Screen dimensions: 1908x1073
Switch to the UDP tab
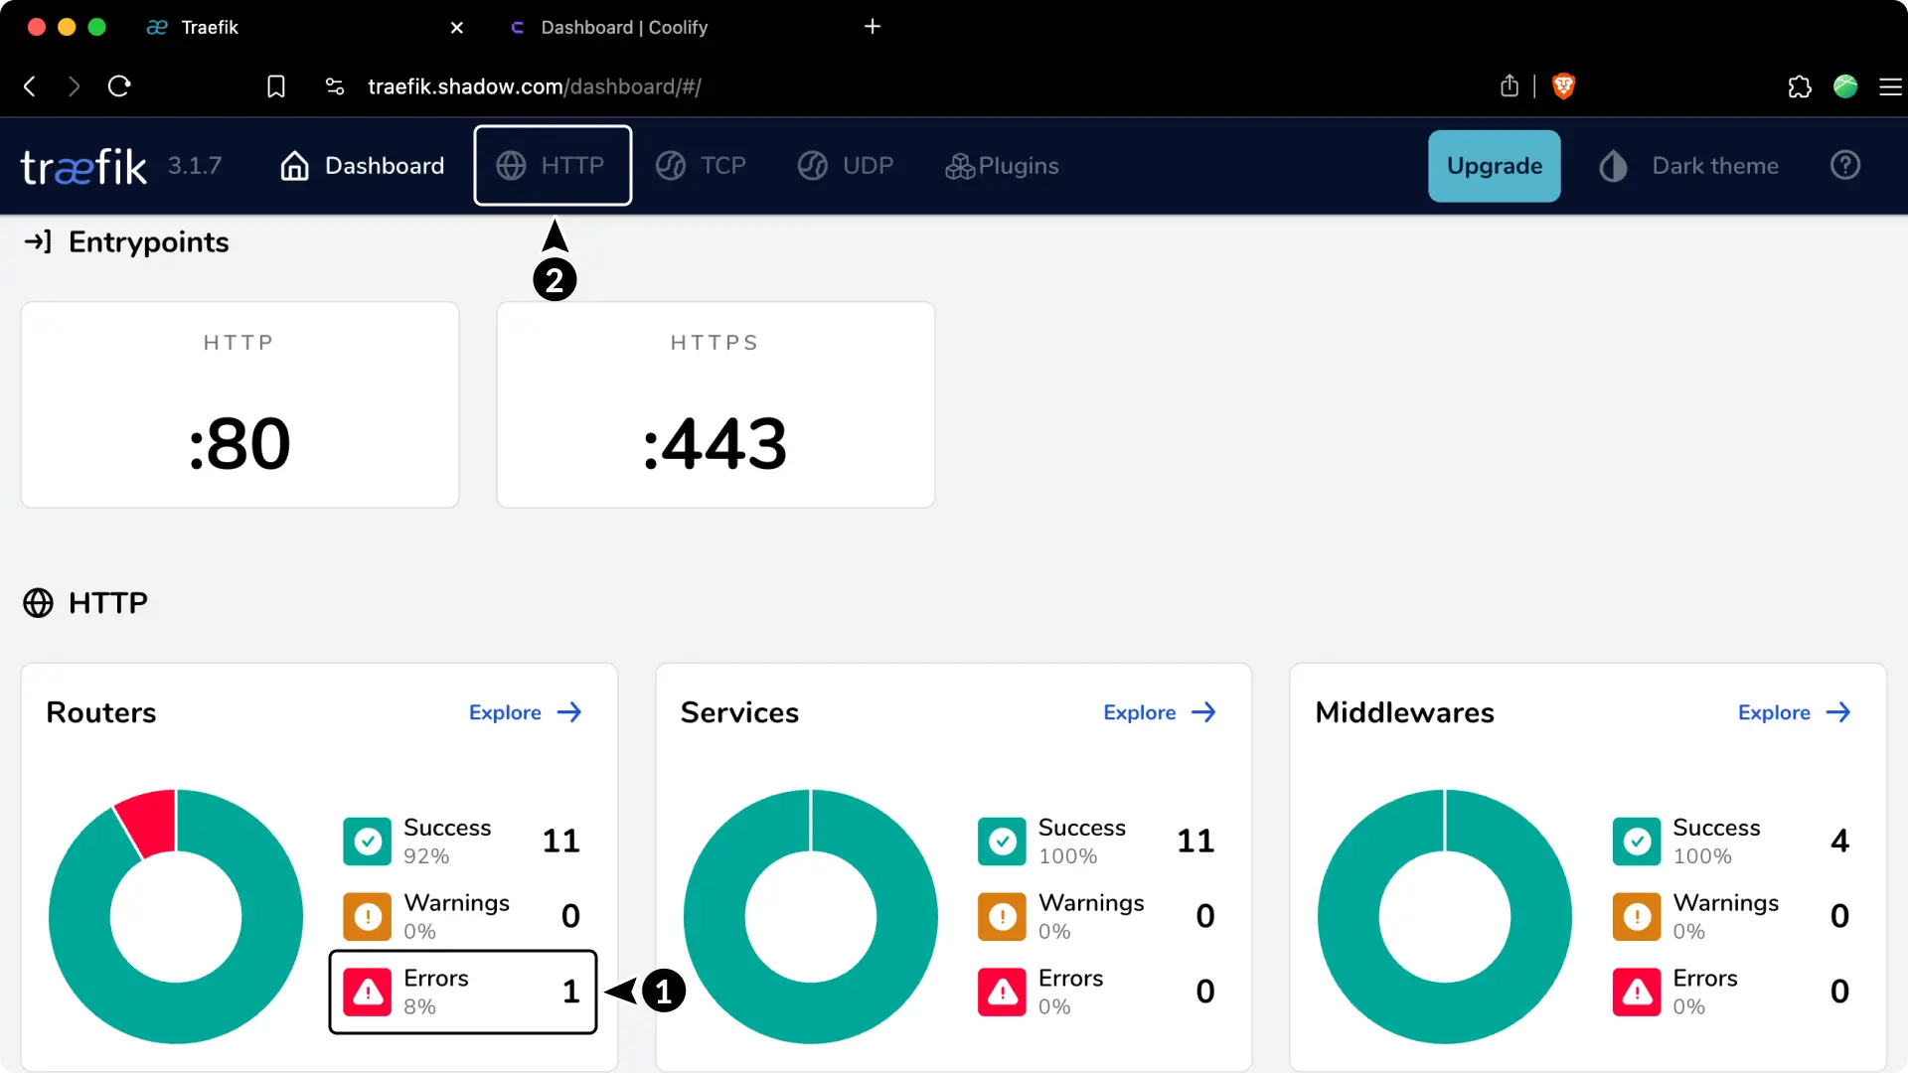point(846,166)
